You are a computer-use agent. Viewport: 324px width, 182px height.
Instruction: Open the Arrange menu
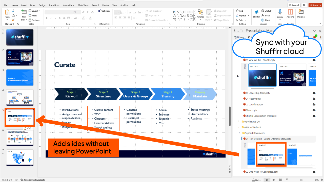pyautogui.click(x=200, y=15)
